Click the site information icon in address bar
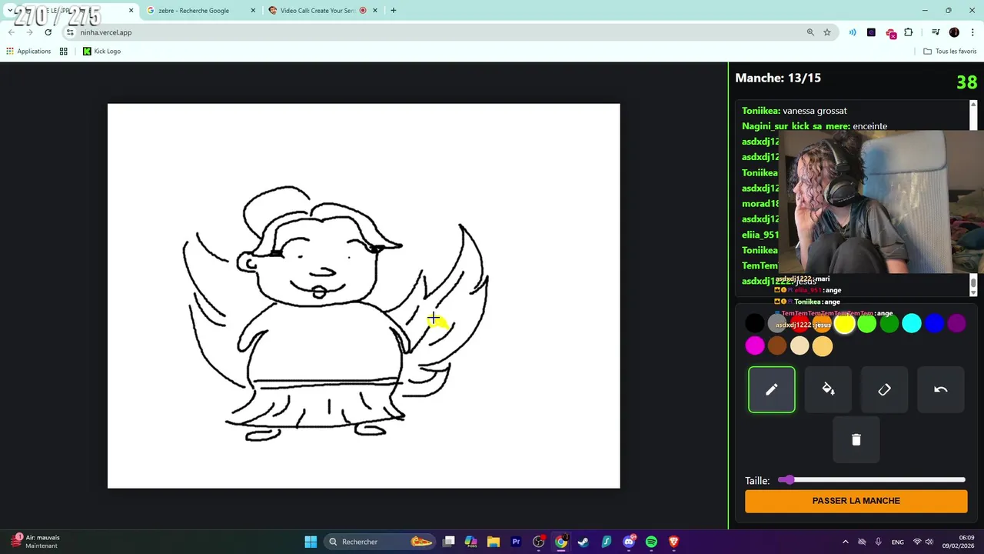The image size is (984, 554). (x=70, y=32)
